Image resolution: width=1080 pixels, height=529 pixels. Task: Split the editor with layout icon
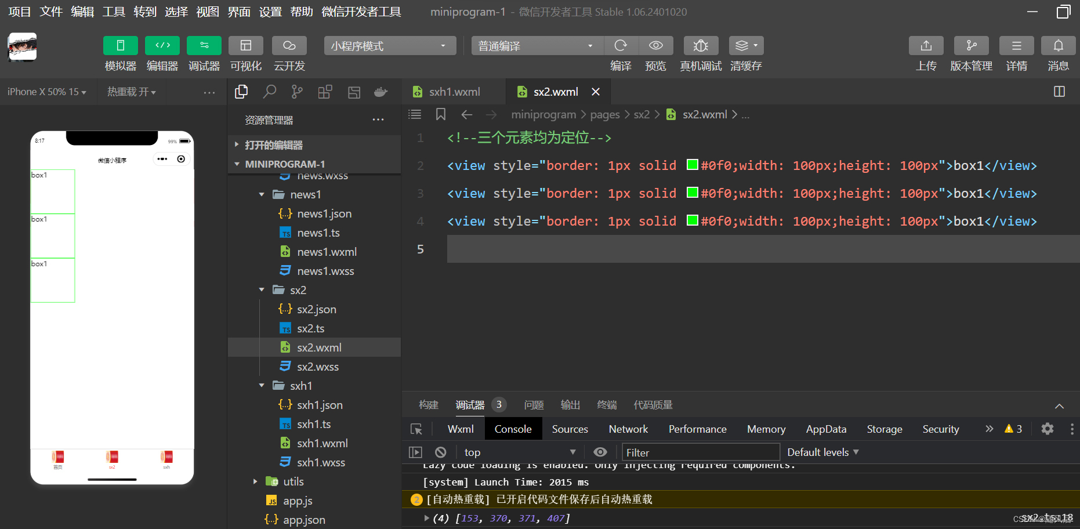coord(1059,92)
